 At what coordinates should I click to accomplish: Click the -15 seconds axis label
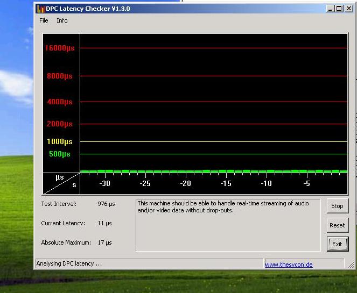226,183
